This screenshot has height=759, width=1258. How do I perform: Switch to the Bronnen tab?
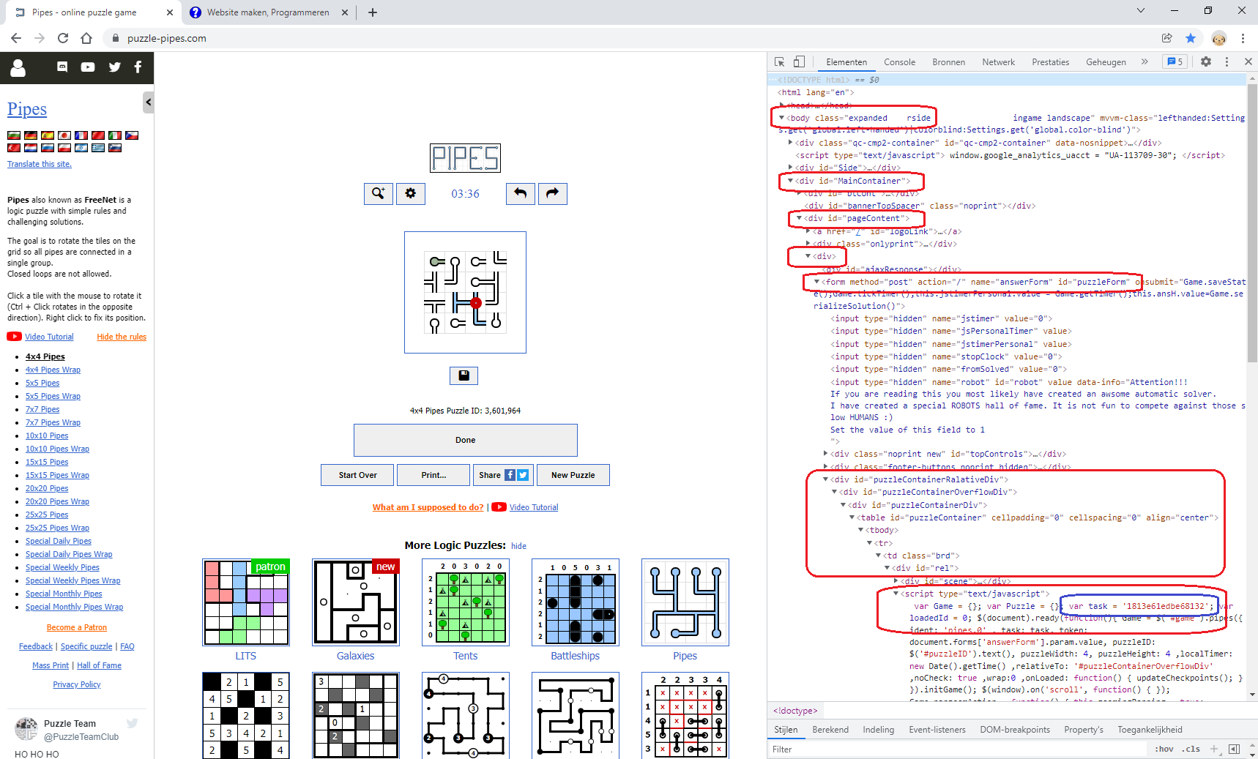[948, 62]
